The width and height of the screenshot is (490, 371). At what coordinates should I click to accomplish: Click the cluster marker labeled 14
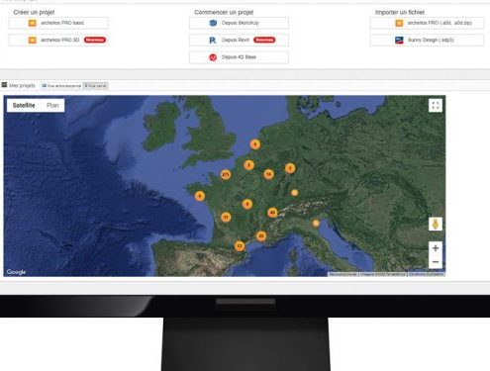(268, 174)
